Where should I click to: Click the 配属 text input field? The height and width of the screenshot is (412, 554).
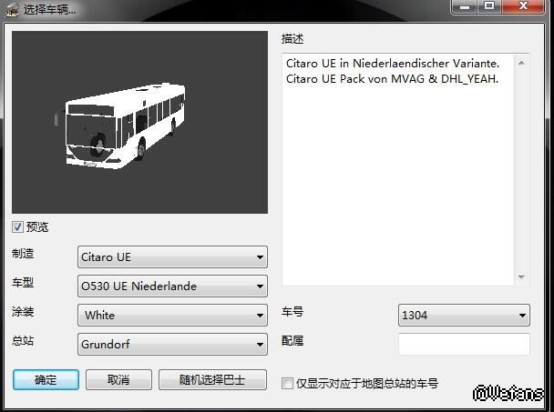click(x=464, y=344)
